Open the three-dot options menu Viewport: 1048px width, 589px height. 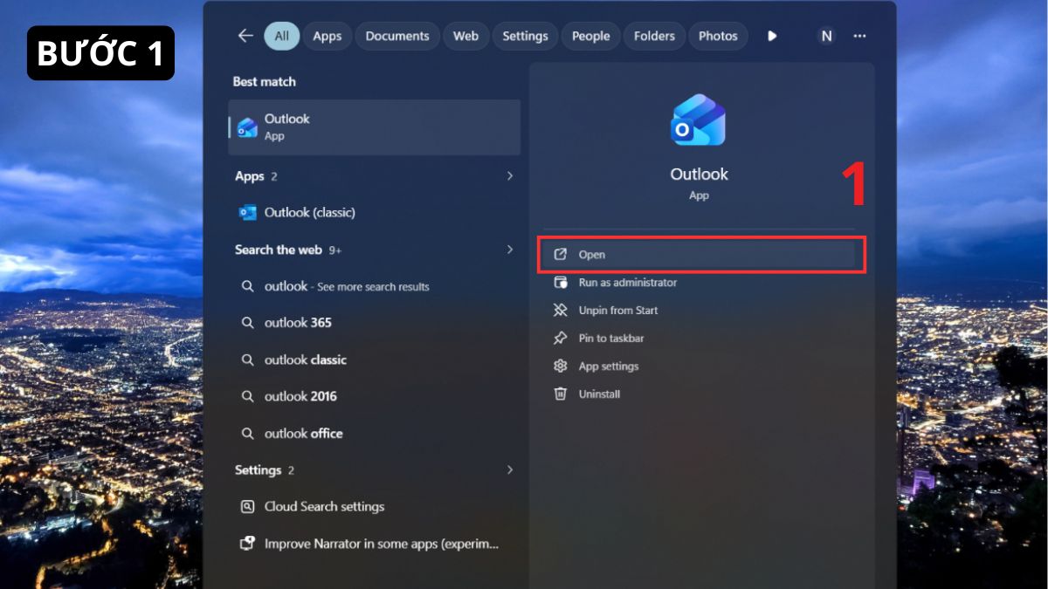pyautogui.click(x=859, y=36)
